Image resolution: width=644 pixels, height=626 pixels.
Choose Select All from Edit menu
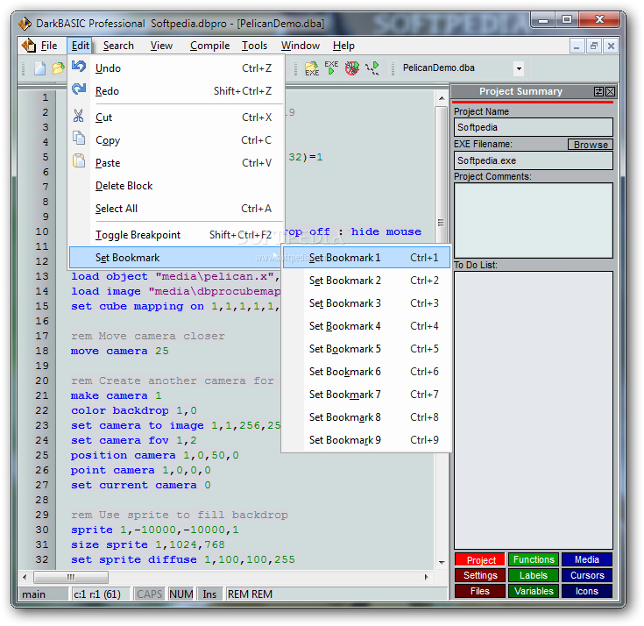175,209
